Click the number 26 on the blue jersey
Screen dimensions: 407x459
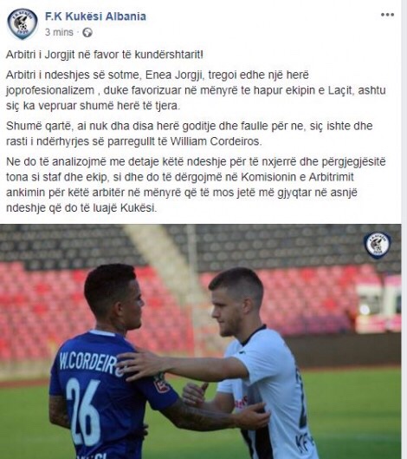[83, 412]
